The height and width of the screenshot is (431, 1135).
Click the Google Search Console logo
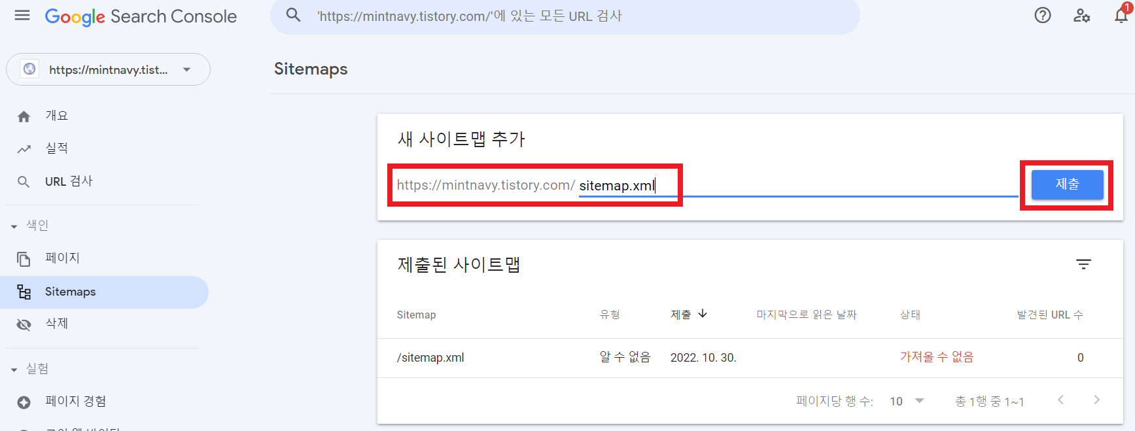141,16
